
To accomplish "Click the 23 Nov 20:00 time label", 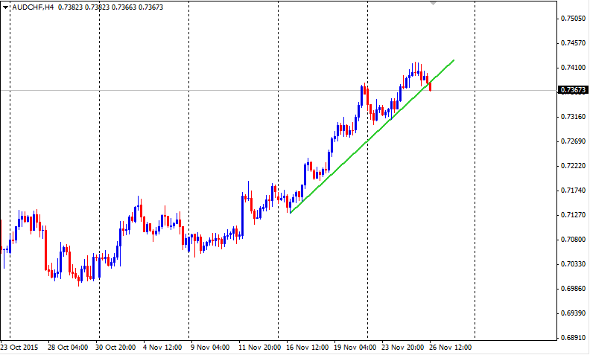I will tap(403, 347).
